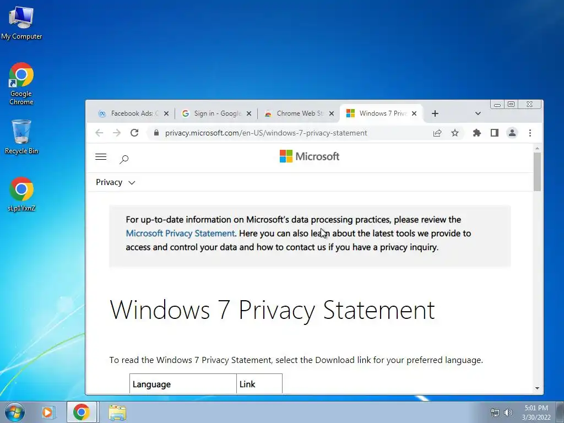Close the Chrome Web Store tab
The image size is (564, 423).
pyautogui.click(x=332, y=113)
